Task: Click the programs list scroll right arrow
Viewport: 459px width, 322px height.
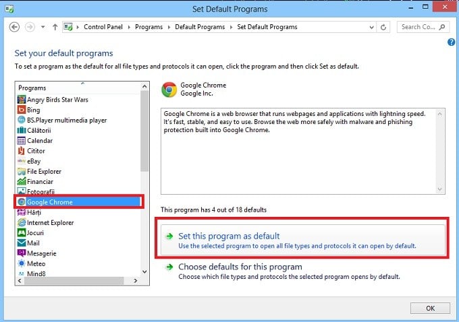Action: 135,280
